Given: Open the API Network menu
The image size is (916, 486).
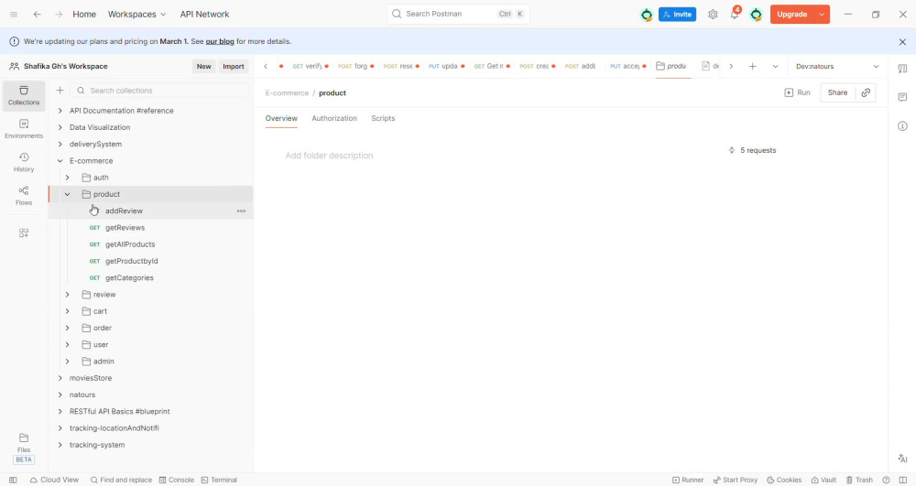Looking at the screenshot, I should [x=204, y=14].
